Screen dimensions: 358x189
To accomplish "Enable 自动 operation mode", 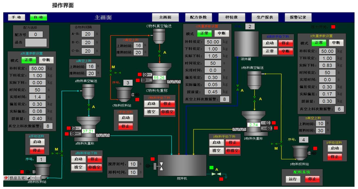I will pos(38,17).
